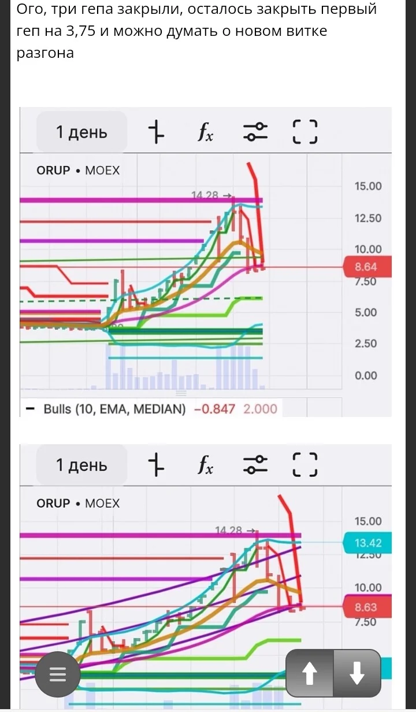Select the ORUP • MOEX ticker on bottom chart
The width and height of the screenshot is (416, 712).
[x=78, y=503]
